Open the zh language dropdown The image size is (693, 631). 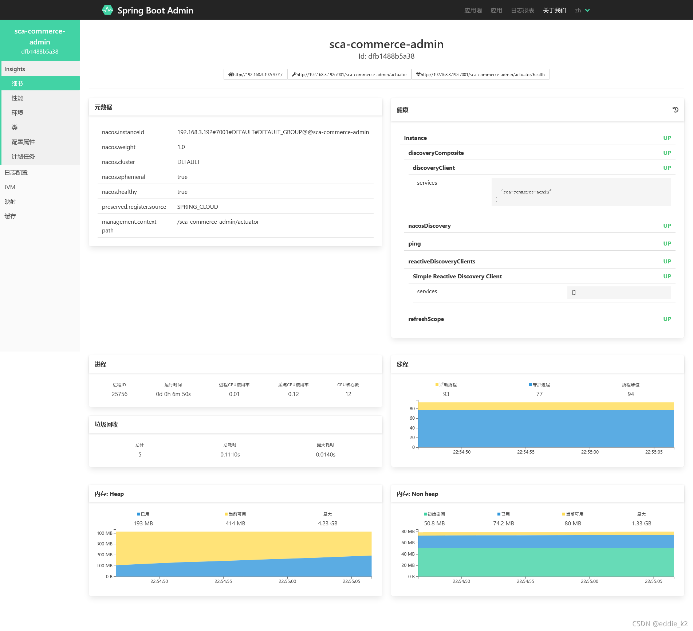pos(582,10)
